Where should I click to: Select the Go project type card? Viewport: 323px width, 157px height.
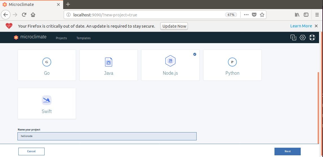47,65
